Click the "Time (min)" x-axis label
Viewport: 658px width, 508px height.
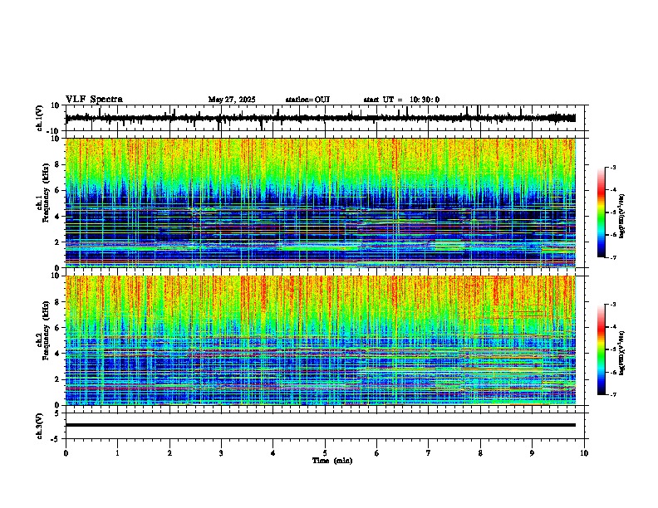click(x=332, y=461)
